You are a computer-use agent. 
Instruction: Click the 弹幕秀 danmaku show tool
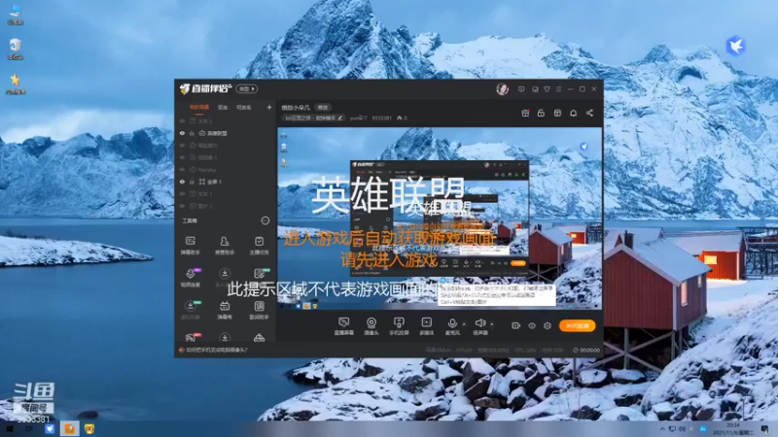(225, 310)
